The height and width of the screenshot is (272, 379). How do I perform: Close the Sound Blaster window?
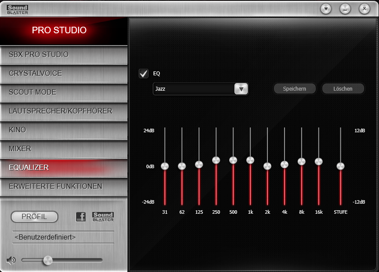click(365, 9)
